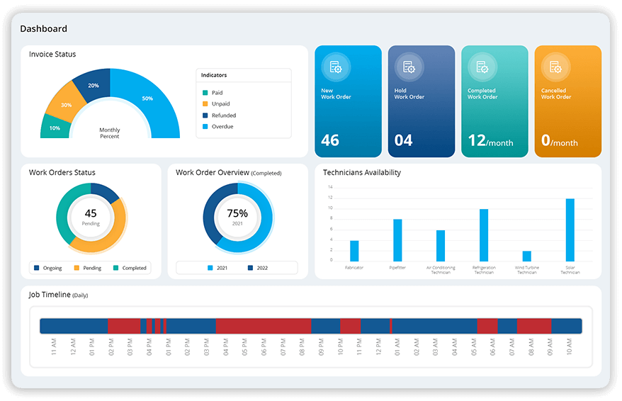This screenshot has height=401, width=622.
Task: Click the Pipefitter availability bar
Action: 397,240
